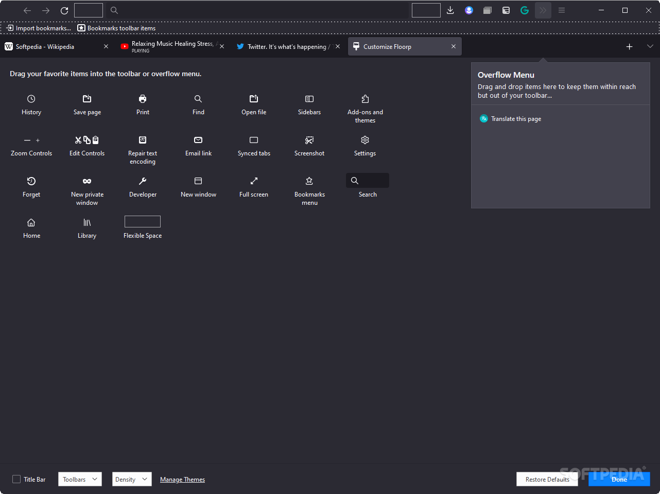Click the Screenshot icon
Screen dimensions: 660x494
click(309, 140)
